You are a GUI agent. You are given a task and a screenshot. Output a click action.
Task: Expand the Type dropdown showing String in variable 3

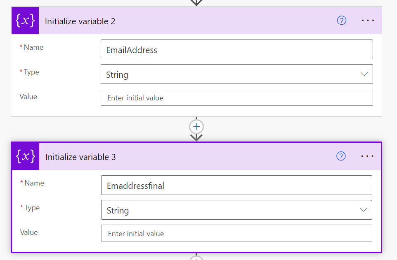coord(236,210)
